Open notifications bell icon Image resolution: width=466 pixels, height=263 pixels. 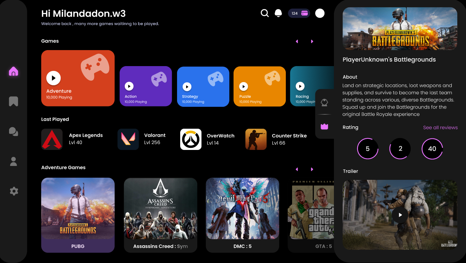tap(278, 13)
